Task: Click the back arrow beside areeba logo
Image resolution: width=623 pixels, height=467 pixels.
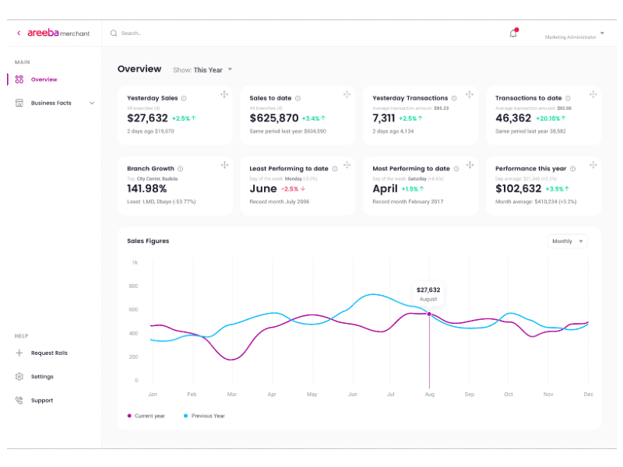Action: (x=19, y=33)
